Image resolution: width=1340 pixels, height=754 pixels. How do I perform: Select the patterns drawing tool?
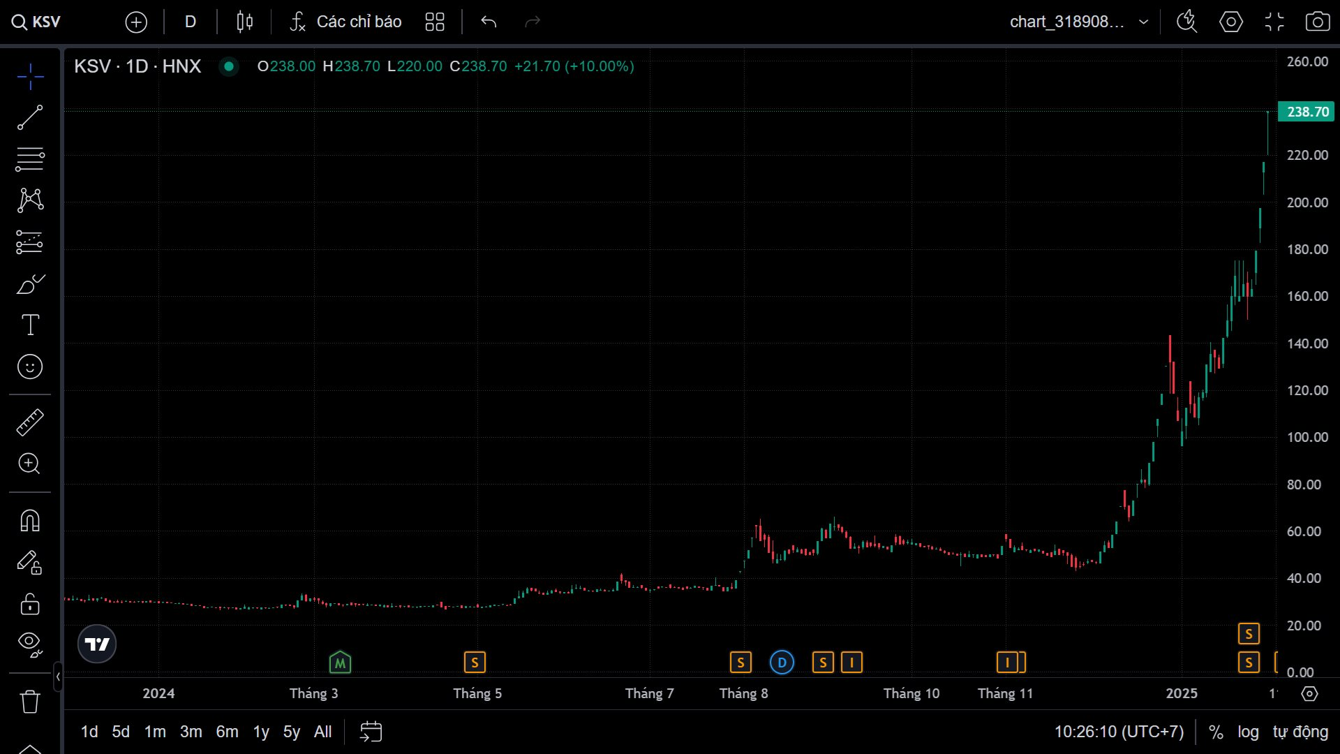coord(30,200)
